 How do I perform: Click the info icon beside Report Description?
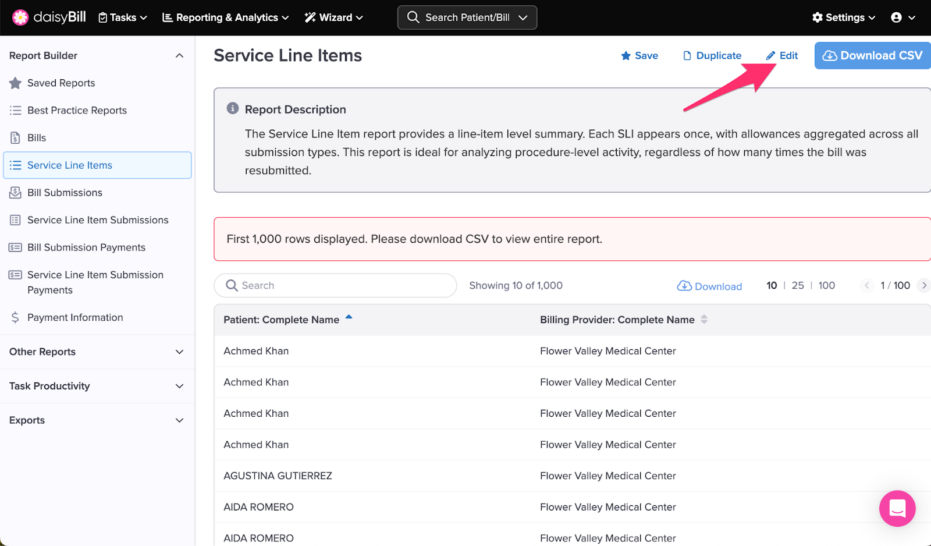click(x=232, y=109)
